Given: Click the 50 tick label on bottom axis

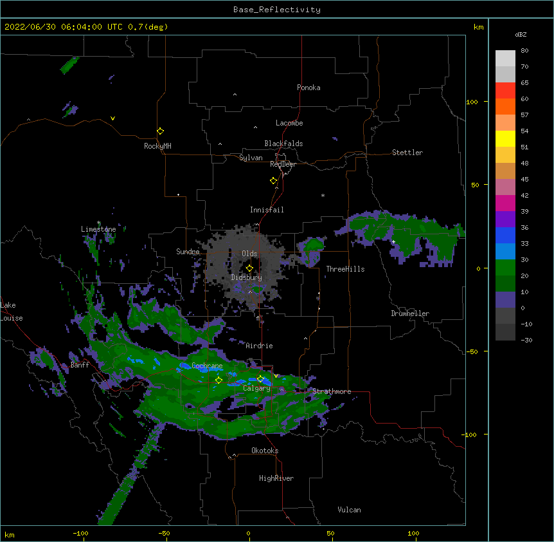Looking at the screenshot, I should point(330,533).
